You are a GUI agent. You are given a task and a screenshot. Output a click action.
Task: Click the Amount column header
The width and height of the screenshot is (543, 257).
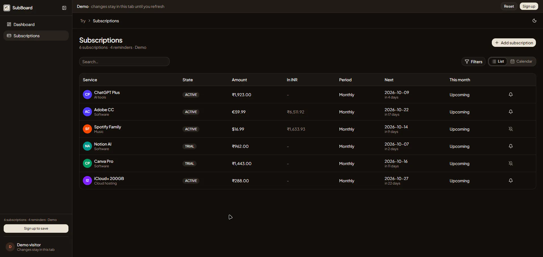click(x=239, y=80)
